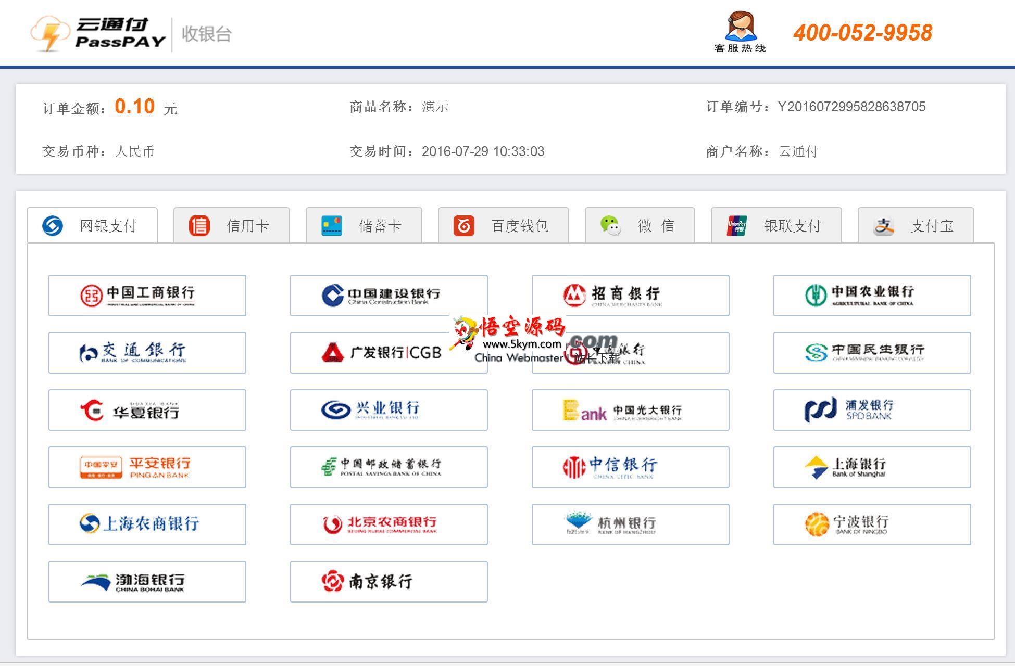
Task: Click the order amount 0.10
Action: 135,107
